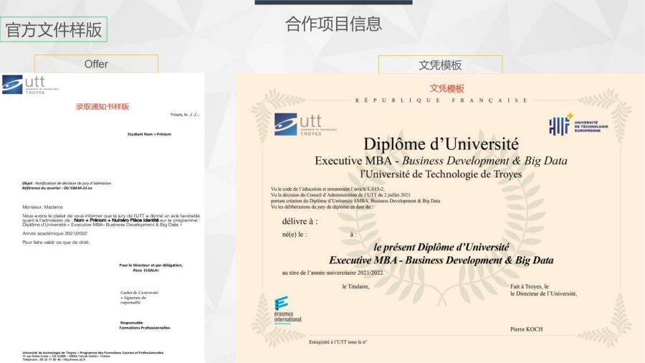Click the UTT logo on the offer letter
The height and width of the screenshot is (363, 645).
click(x=29, y=85)
